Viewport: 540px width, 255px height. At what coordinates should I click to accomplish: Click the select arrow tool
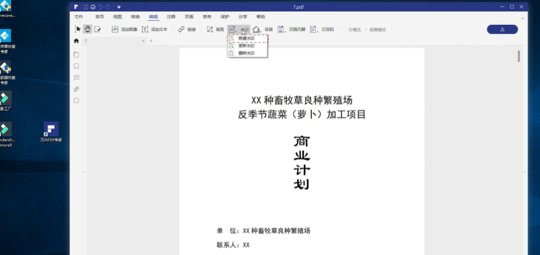pos(78,29)
